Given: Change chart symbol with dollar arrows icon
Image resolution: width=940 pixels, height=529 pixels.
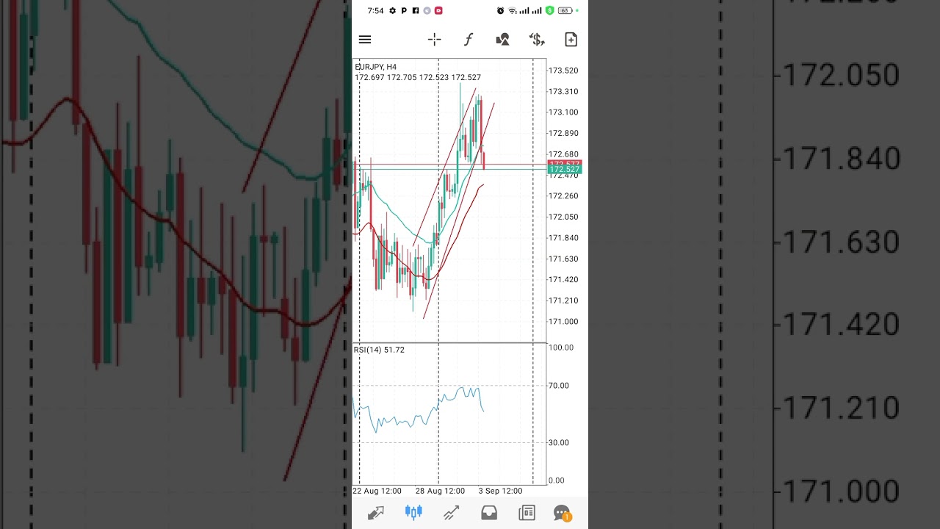Looking at the screenshot, I should (537, 40).
